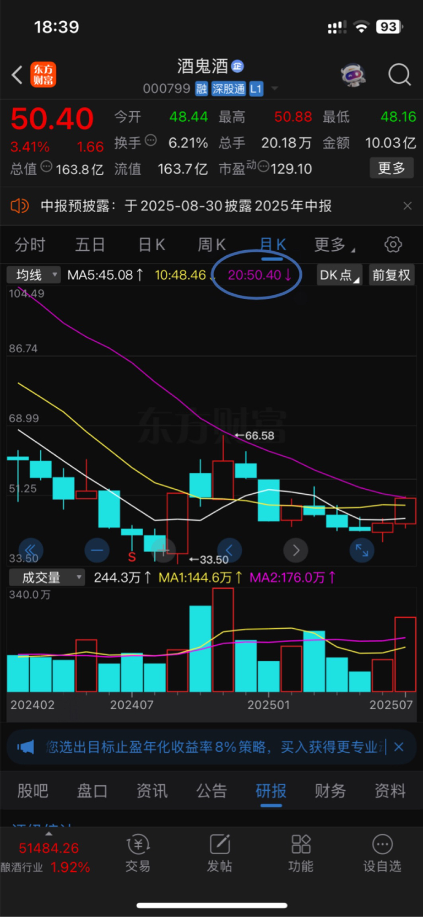Switch to 分时 chart tab
This screenshot has width=423, height=917.
[30, 245]
